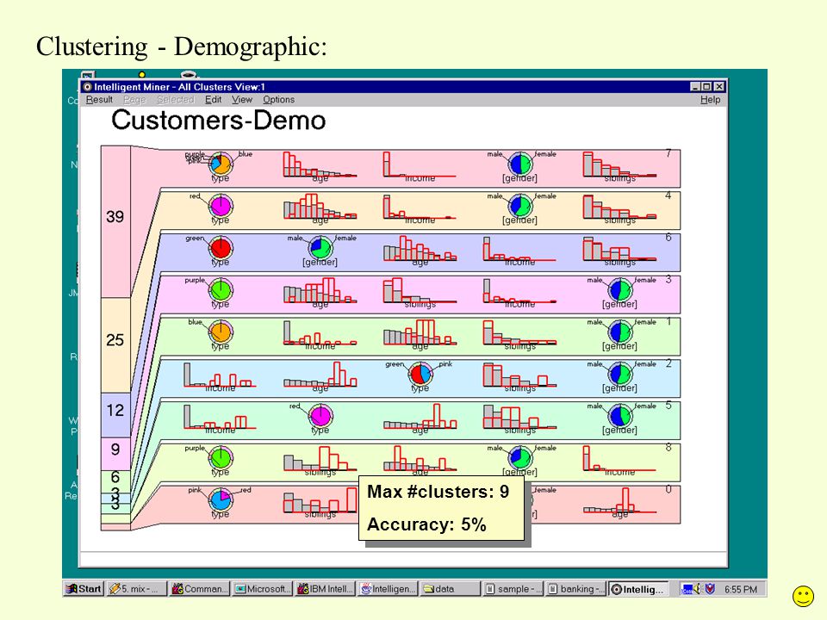The height and width of the screenshot is (620, 827).
Task: Switch to '5. mix' taskbar window
Action: click(137, 589)
